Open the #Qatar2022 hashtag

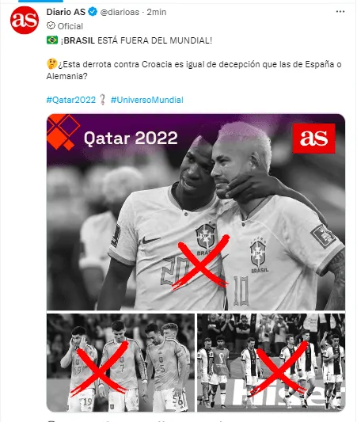click(x=71, y=100)
